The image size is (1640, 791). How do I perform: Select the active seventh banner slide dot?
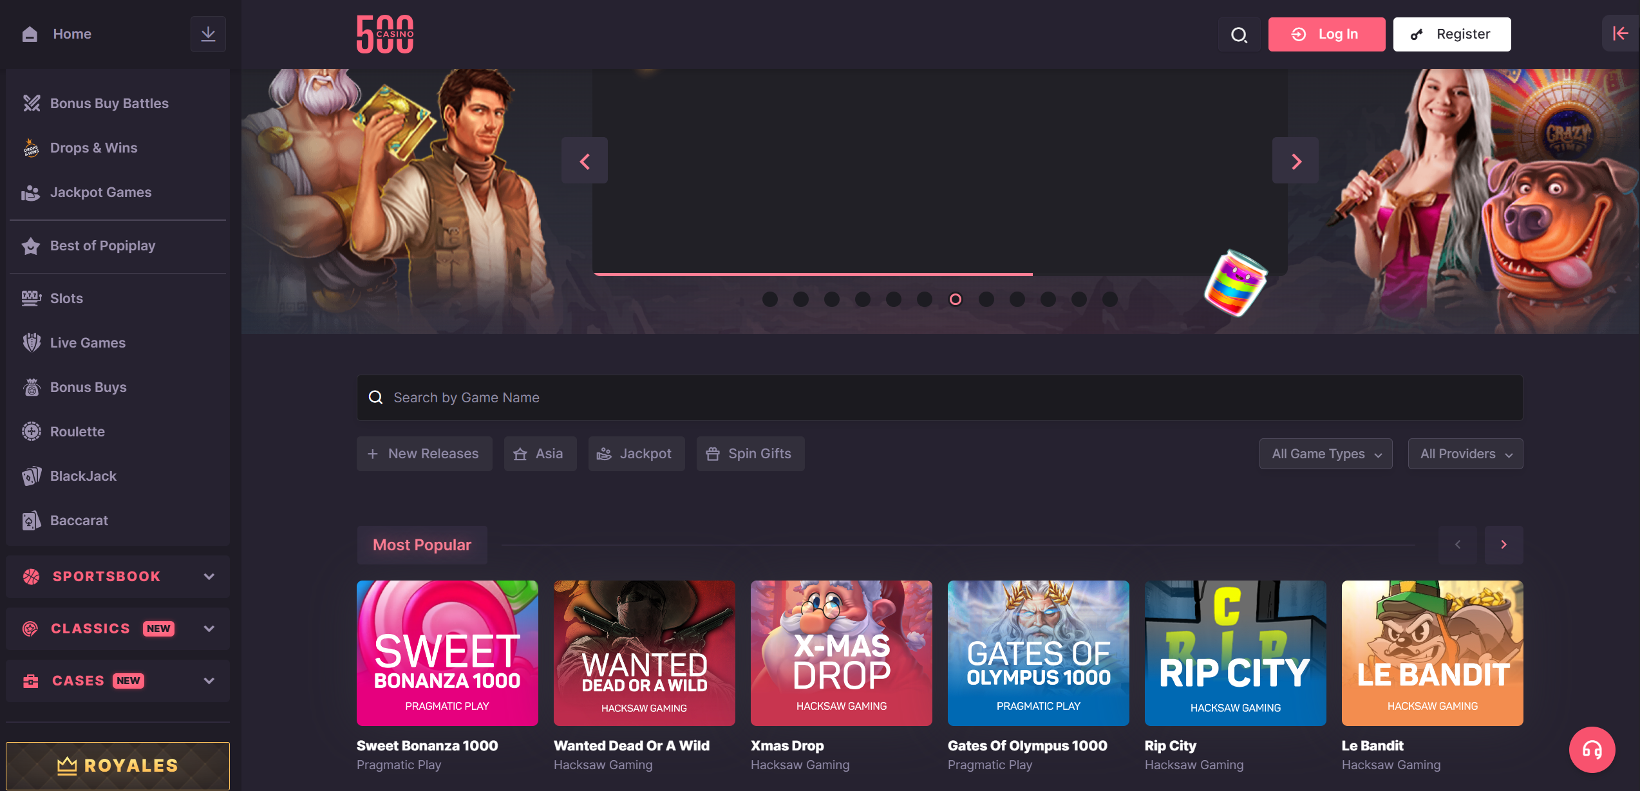(956, 299)
